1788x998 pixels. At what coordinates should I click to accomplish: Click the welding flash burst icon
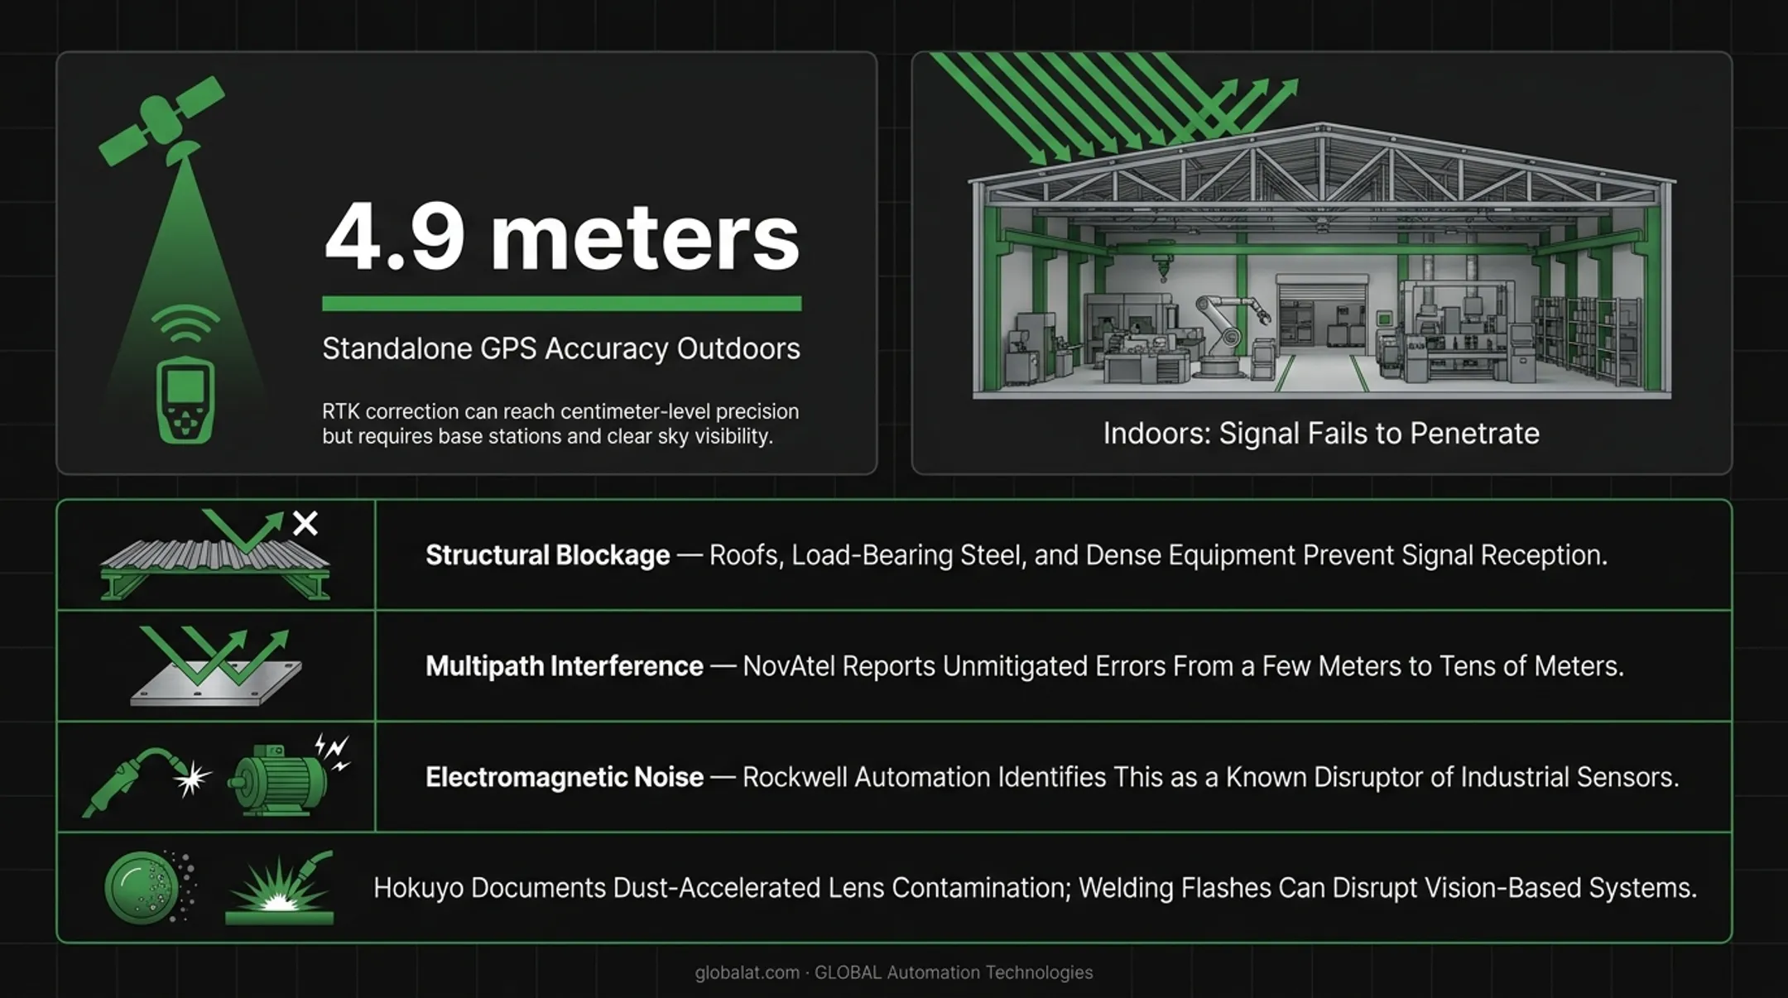pyautogui.click(x=280, y=887)
